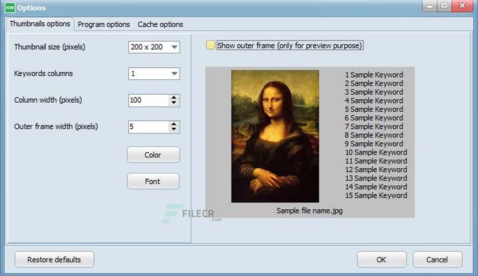Click the 'Thumbnail size (pixels)' label
Viewport: 478px width, 276px height.
click(50, 47)
